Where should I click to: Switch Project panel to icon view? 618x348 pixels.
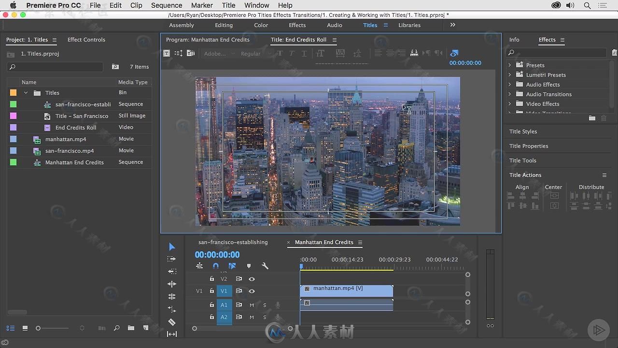25,328
